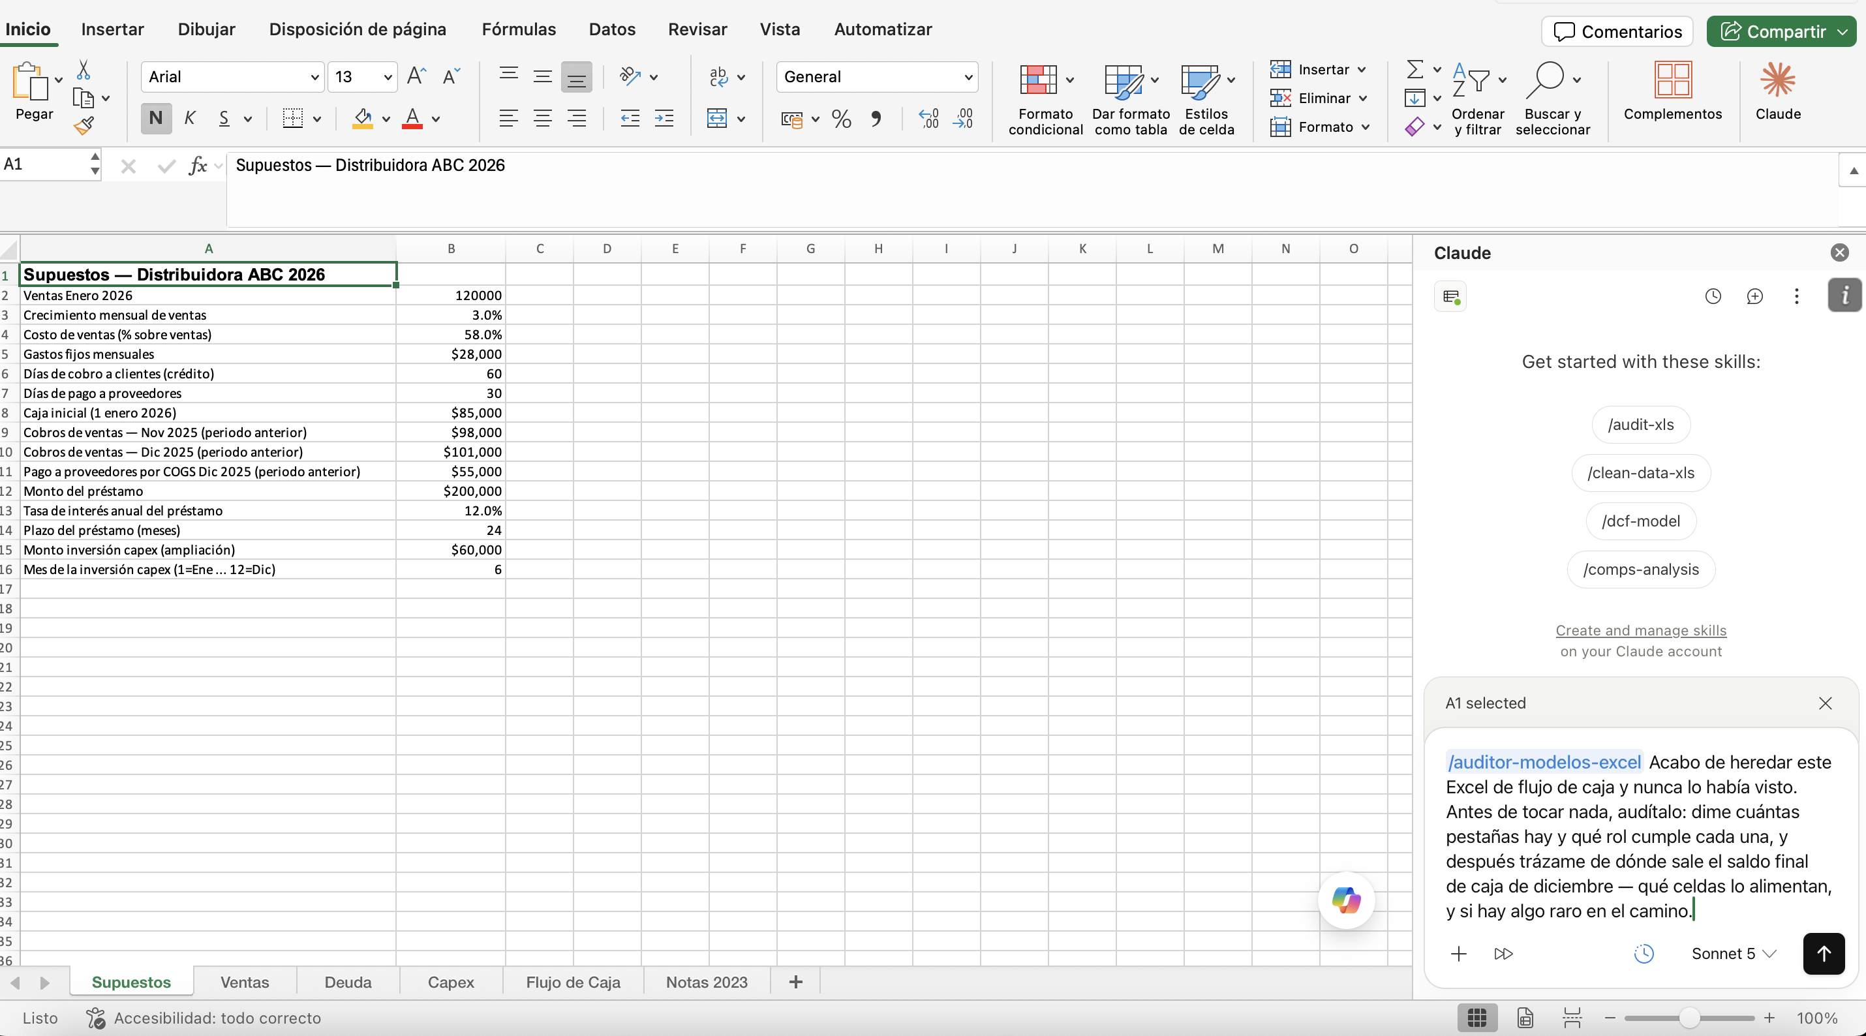Open the Fórmulas ribbon tab
1866x1036 pixels.
click(x=519, y=30)
